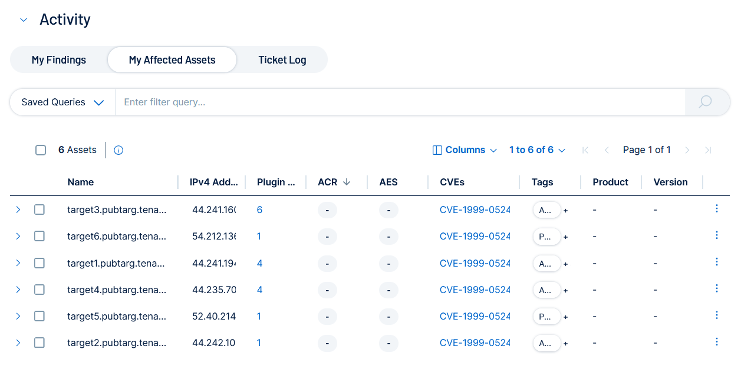The height and width of the screenshot is (369, 741).
Task: Toggle the select-all assets checkbox
Action: point(41,150)
